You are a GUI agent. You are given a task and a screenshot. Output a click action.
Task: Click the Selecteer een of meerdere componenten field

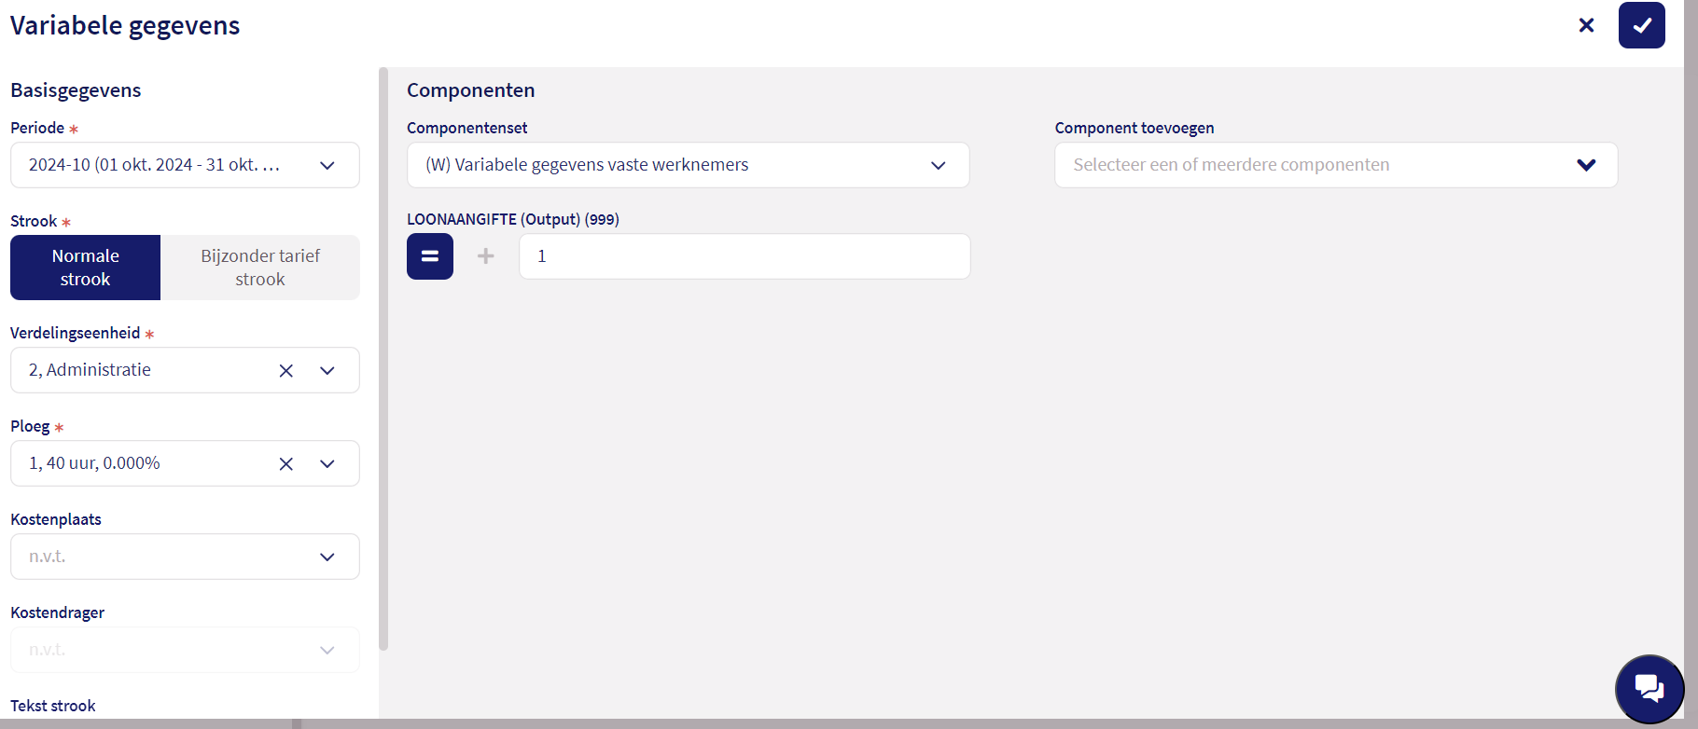[1306, 165]
